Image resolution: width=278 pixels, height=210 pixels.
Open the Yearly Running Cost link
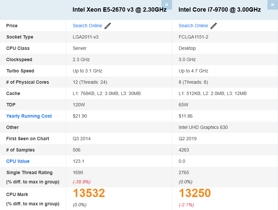point(29,116)
